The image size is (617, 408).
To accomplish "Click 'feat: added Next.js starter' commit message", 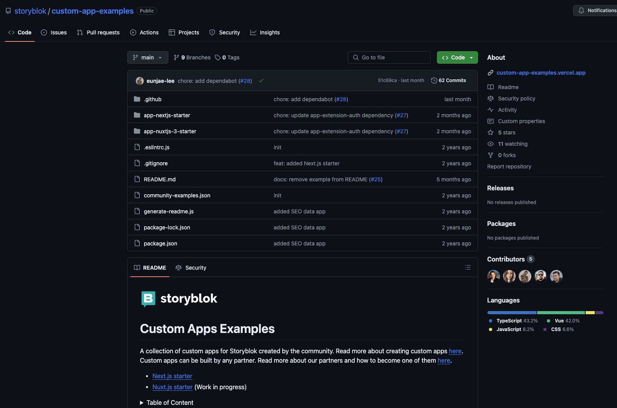I will click(x=307, y=163).
